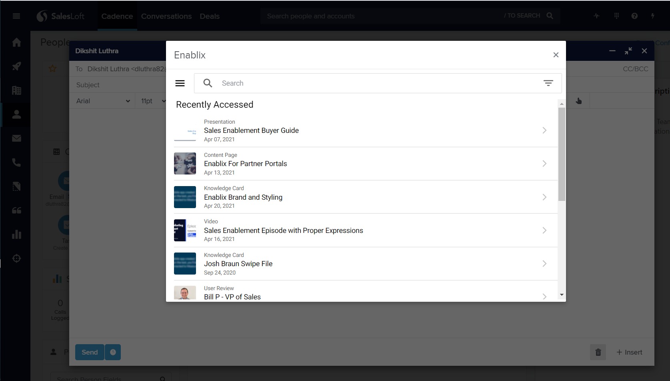Open the Arial font family dropdown
The height and width of the screenshot is (381, 670).
click(x=103, y=101)
